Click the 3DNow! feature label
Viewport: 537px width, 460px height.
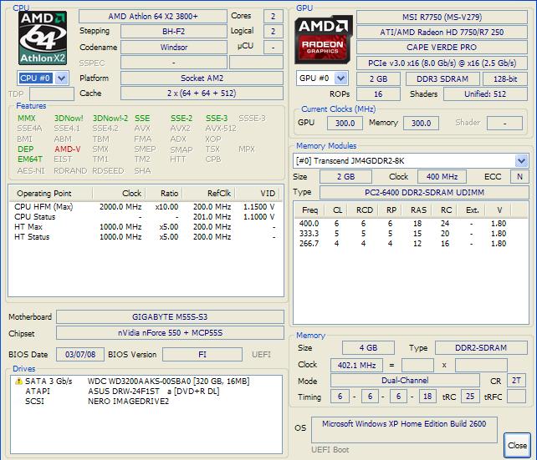click(69, 119)
